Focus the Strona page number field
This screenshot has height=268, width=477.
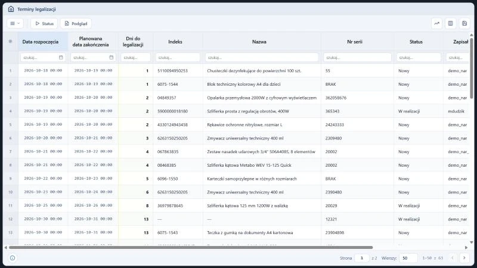(361, 258)
